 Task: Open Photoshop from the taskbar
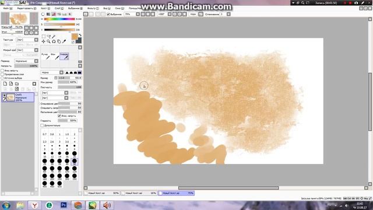(64, 205)
